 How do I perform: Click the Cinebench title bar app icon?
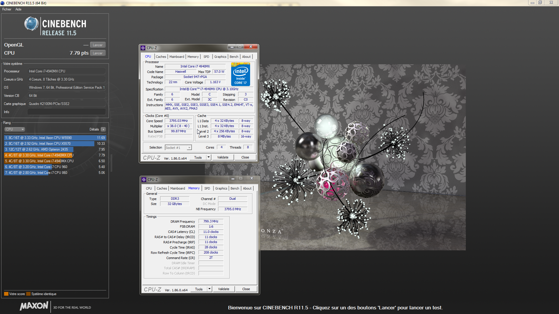click(3, 3)
